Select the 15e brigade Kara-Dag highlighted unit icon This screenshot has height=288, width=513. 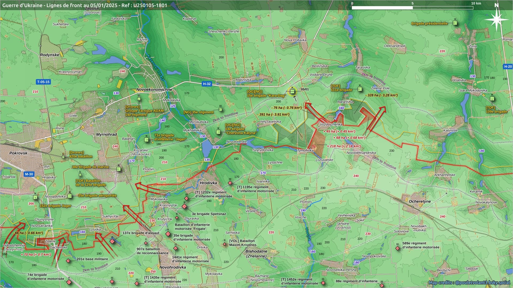tap(292, 91)
